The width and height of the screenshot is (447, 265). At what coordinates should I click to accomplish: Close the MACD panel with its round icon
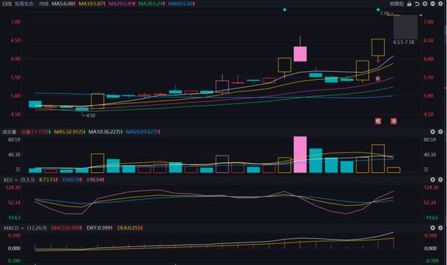(433, 228)
